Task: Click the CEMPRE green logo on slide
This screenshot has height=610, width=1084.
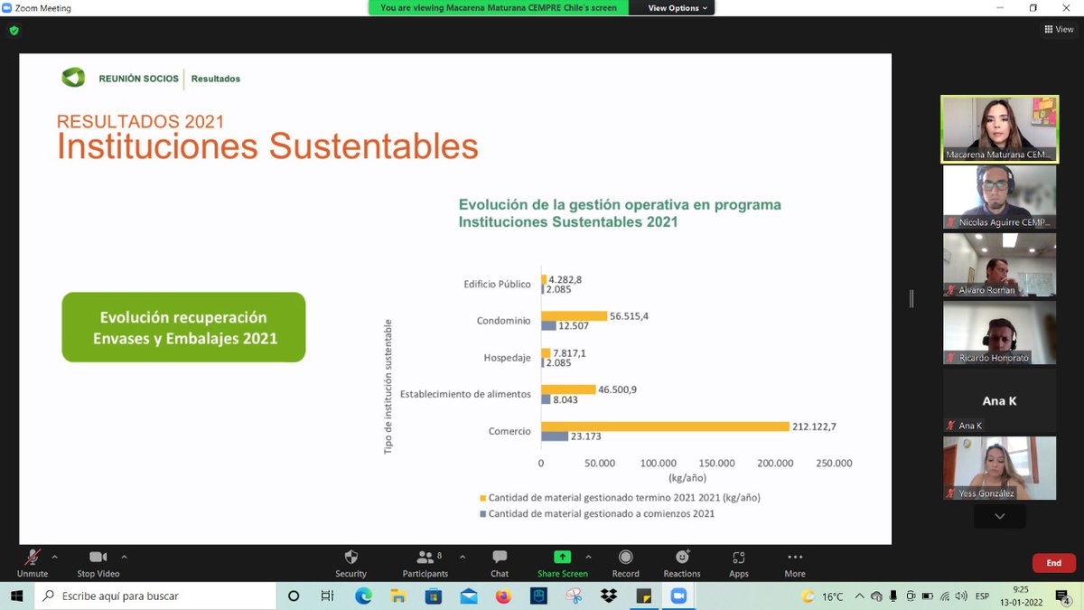Action: 73,78
